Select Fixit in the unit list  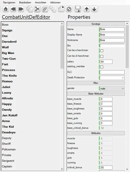click(x=5, y=64)
